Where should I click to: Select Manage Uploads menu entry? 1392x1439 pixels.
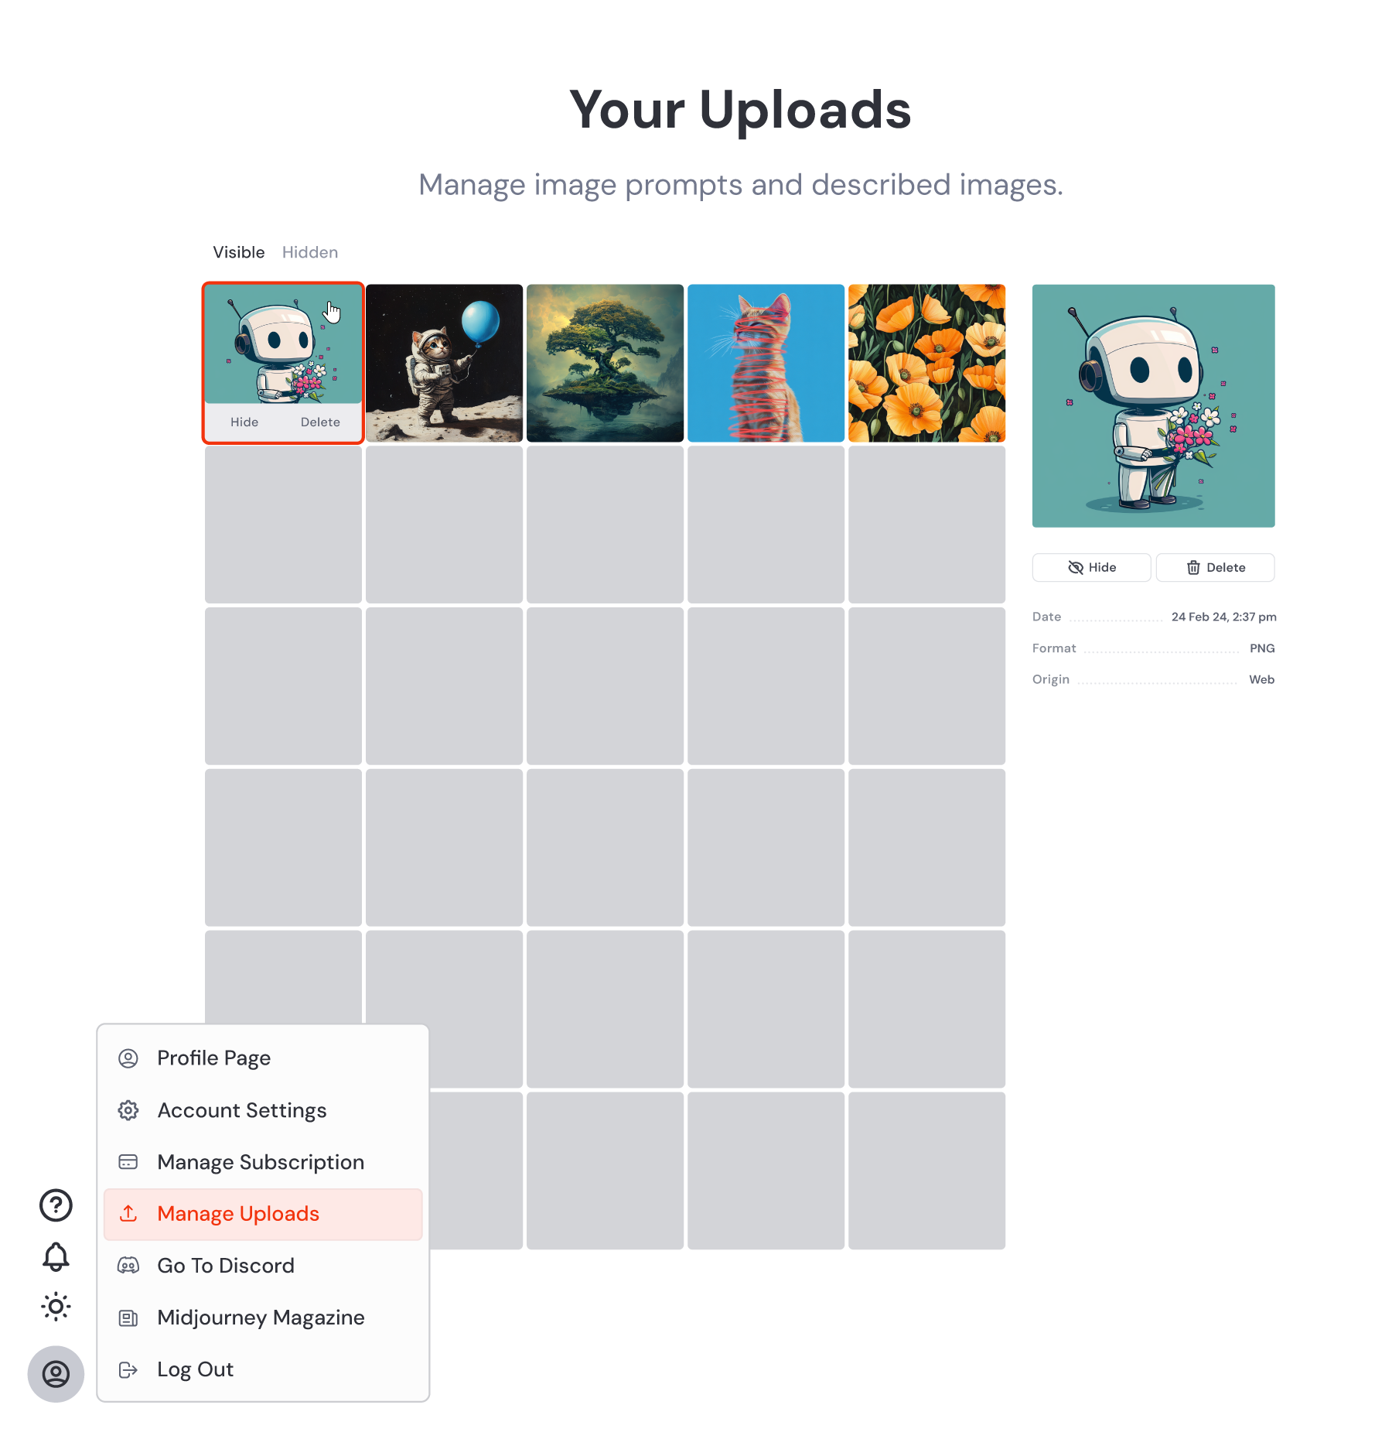[x=263, y=1214]
